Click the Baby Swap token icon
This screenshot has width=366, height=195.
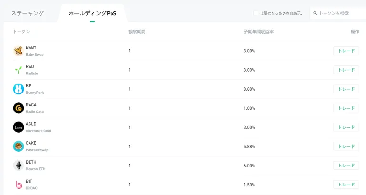coord(19,51)
